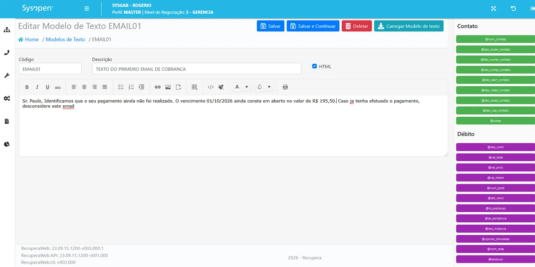
Task: Insert the @dat_venci tag
Action: point(495,198)
